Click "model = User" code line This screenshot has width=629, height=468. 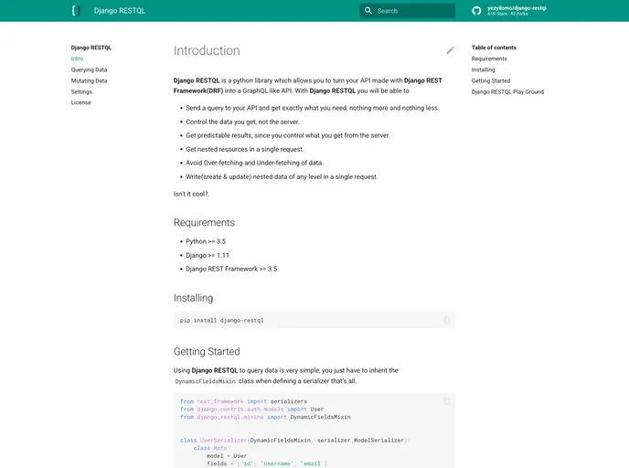point(227,456)
